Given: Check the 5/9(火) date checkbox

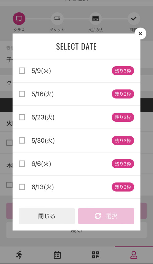Looking at the screenshot, I should click(x=22, y=71).
